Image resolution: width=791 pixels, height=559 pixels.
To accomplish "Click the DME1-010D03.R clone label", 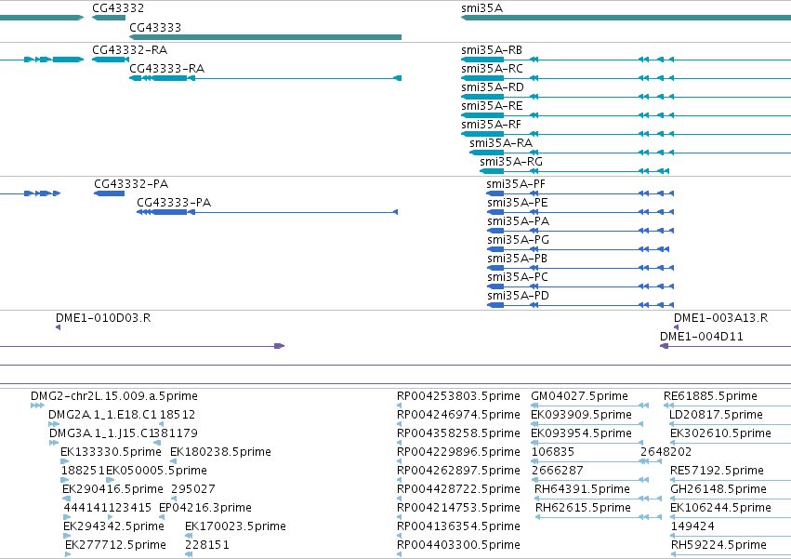I will click(103, 318).
